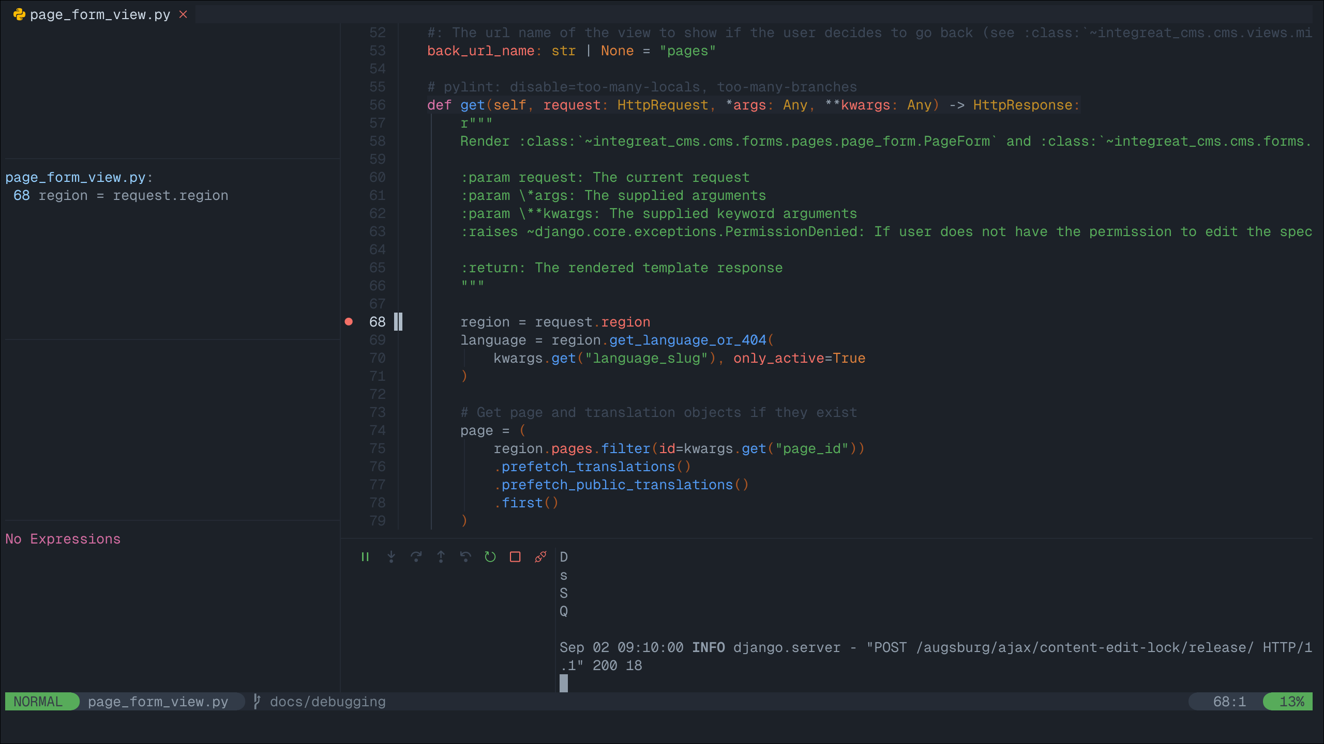The width and height of the screenshot is (1324, 744).
Task: Stop debugging with the red square icon
Action: point(515,557)
